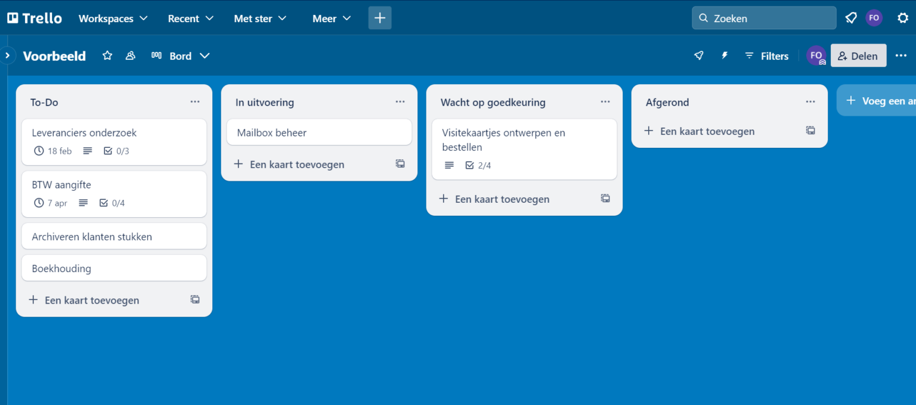Expand the collapsed left sidebar
Image resolution: width=916 pixels, height=405 pixels.
coord(7,55)
